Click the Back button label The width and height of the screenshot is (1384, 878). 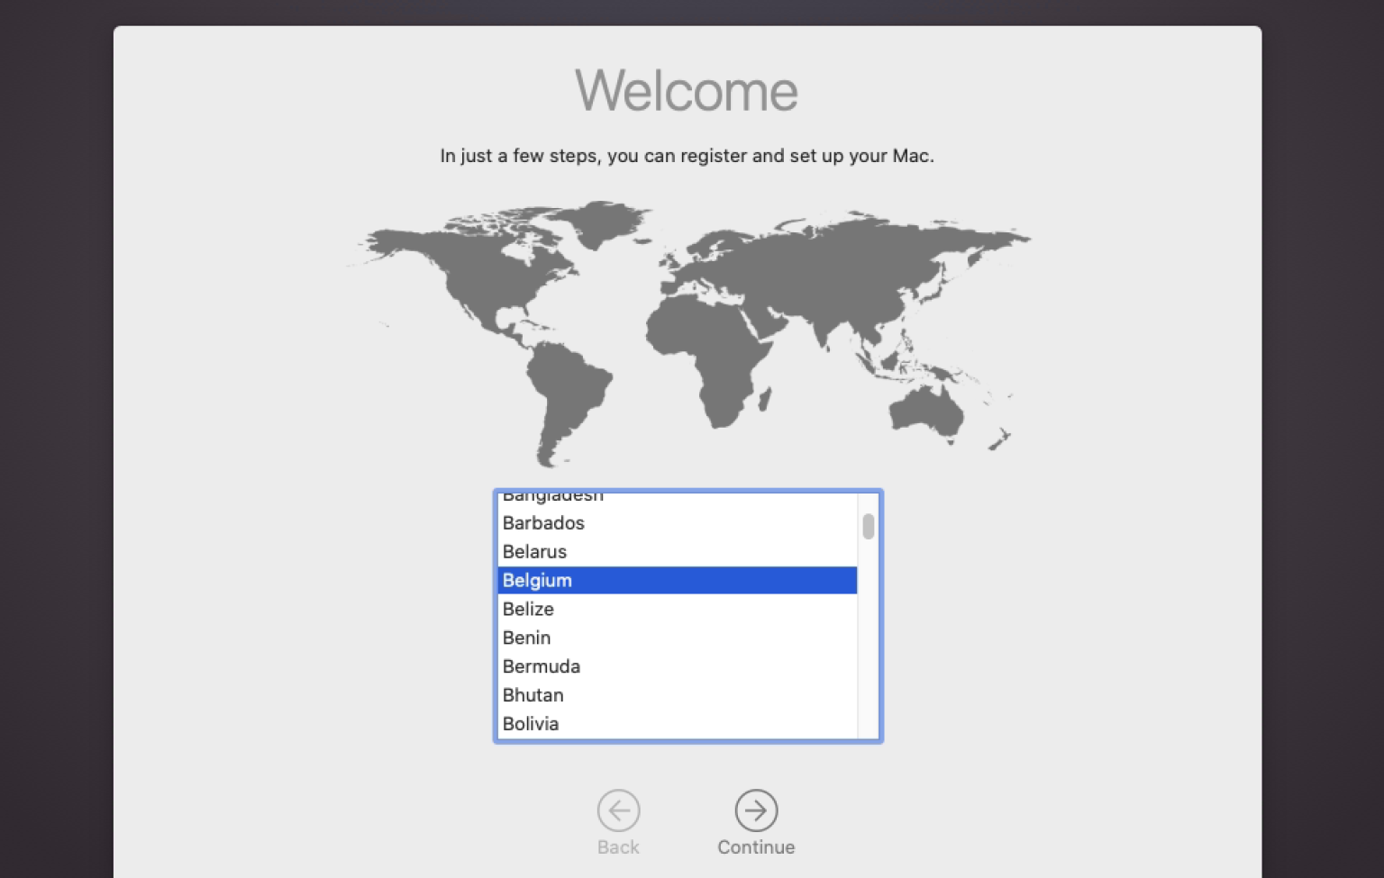pos(618,846)
